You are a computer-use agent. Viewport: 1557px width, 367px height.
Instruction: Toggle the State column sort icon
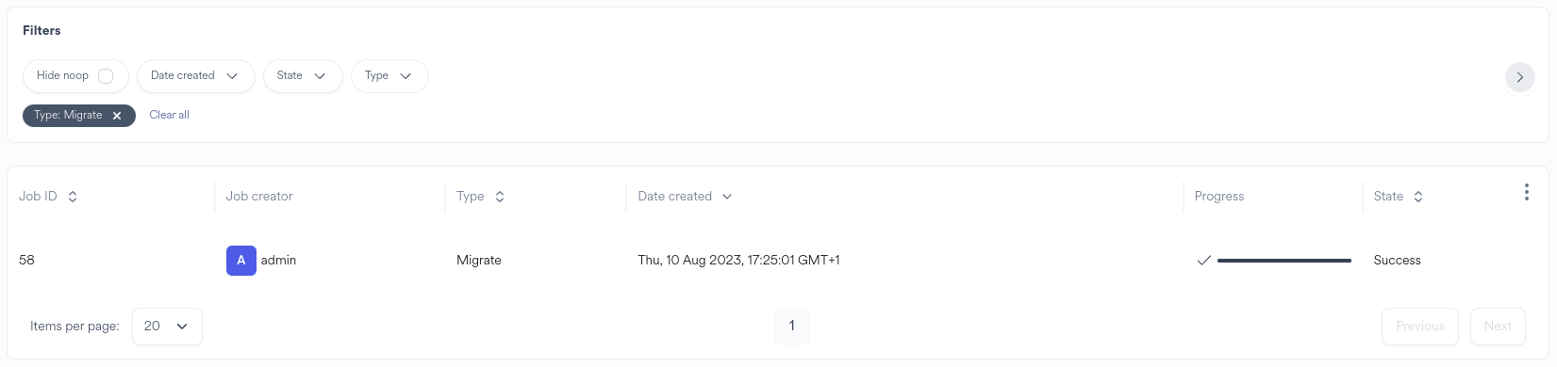coord(1417,197)
